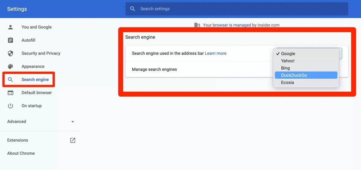Open the Advanced settings group
Viewport: 361px width, 170px height.
(x=17, y=122)
